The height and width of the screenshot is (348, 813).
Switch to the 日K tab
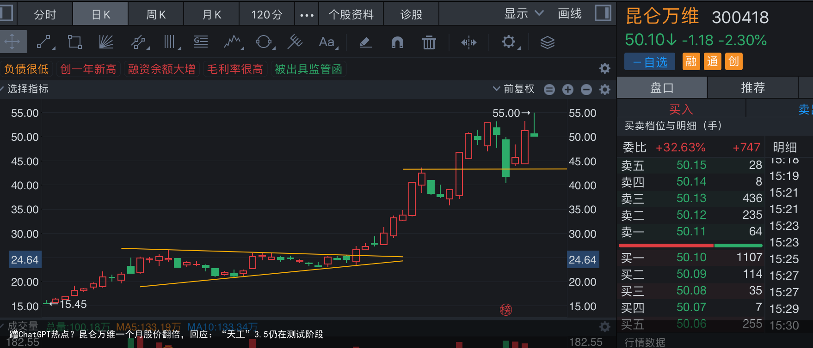pos(100,14)
